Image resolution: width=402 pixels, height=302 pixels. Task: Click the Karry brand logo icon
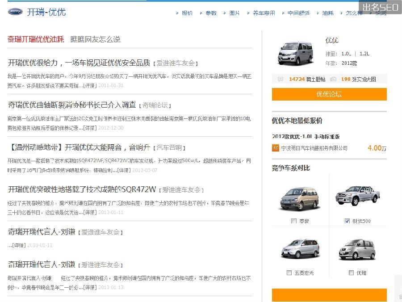pyautogui.click(x=15, y=12)
